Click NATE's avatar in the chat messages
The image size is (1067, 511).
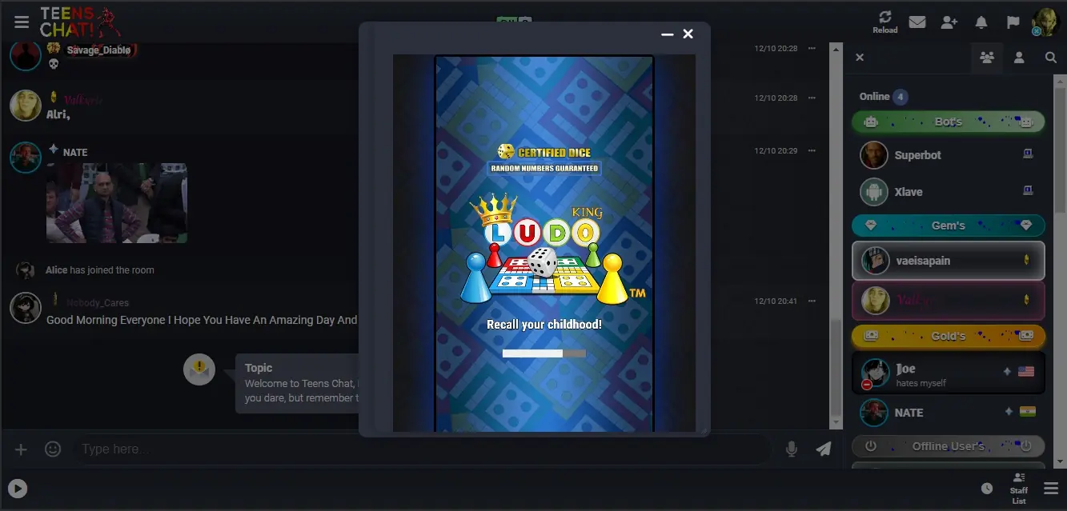pyautogui.click(x=26, y=158)
